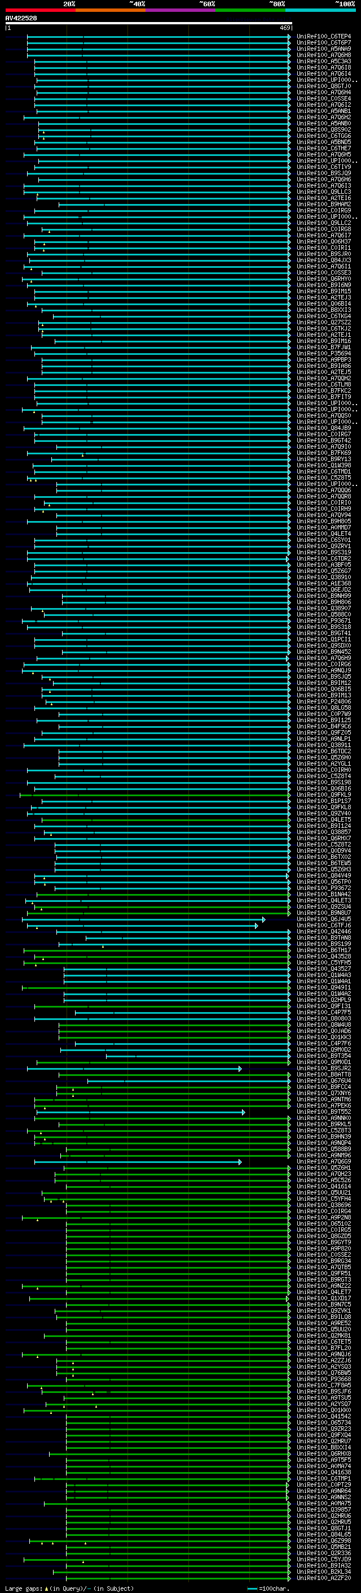Click the green ~80% legend color bar
This screenshot has width=361, height=1593.
[250, 10]
